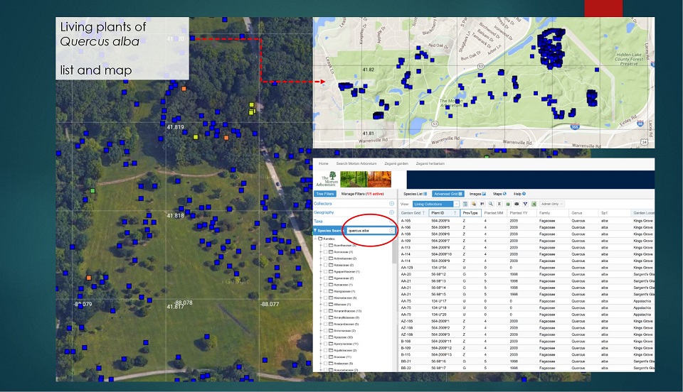Viewport: 683px width, 392px height.
Task: Tick the Anacardiaceae (5) checkbox
Action: click(325, 325)
